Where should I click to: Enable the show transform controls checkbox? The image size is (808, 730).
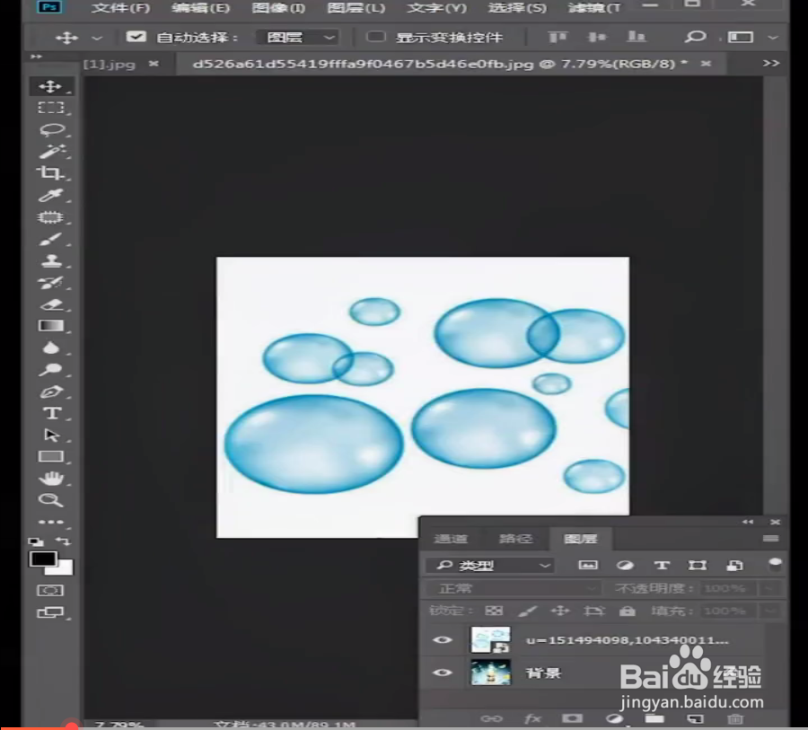(375, 37)
